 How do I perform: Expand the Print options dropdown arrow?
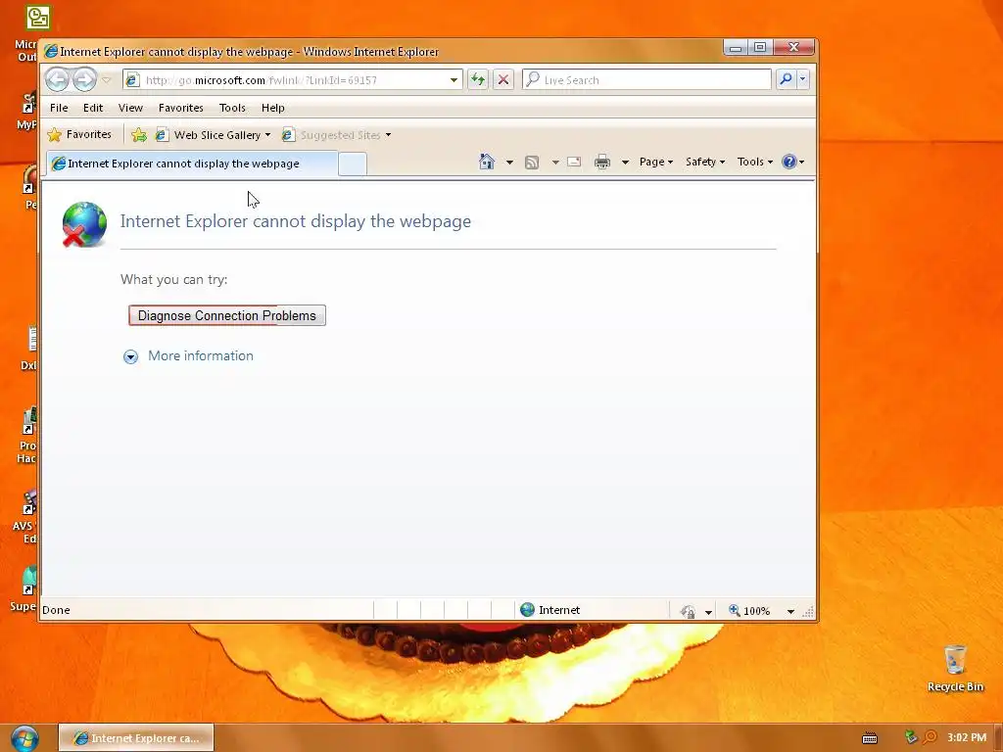point(625,162)
